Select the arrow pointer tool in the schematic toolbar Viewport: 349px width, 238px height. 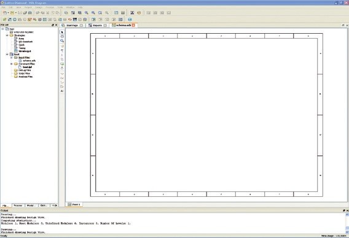[x=62, y=32]
